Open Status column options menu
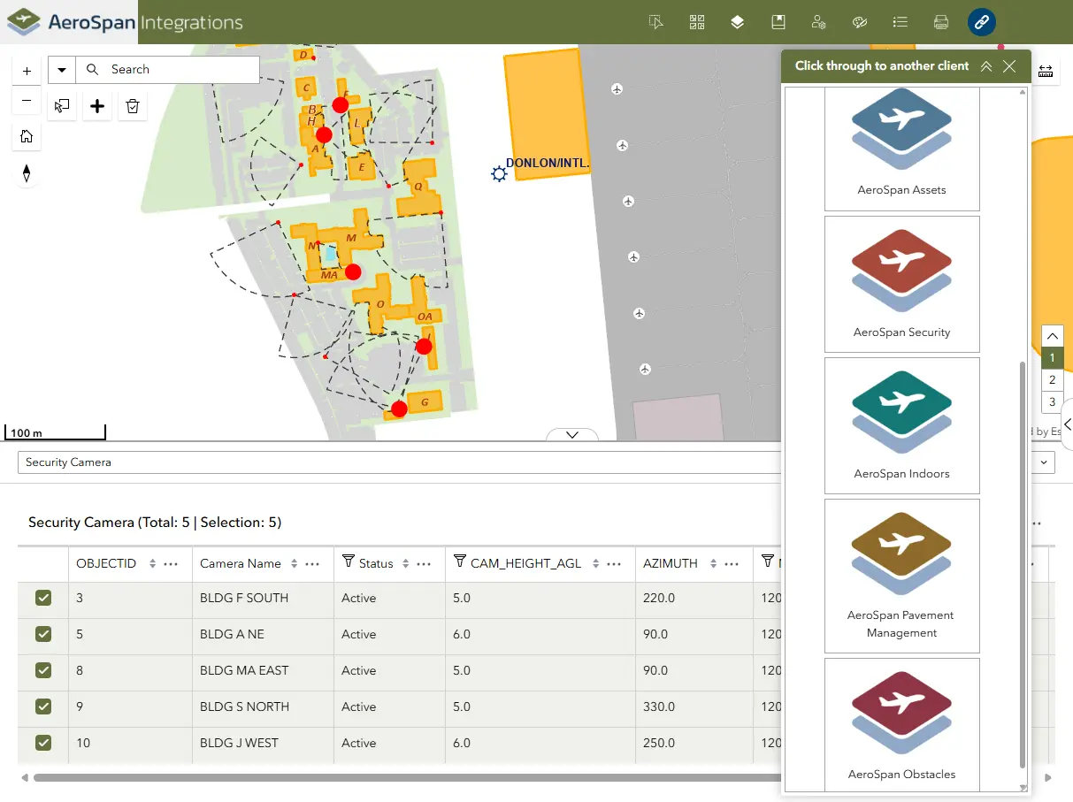This screenshot has height=802, width=1073. pos(424,563)
